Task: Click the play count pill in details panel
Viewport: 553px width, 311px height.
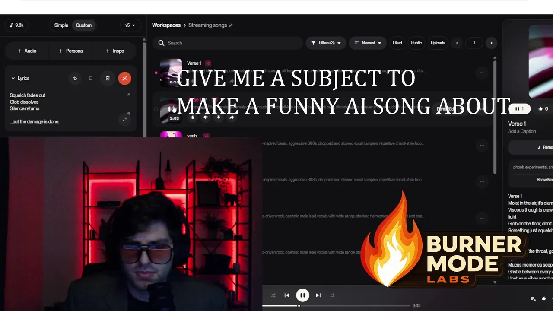Action: [520, 109]
